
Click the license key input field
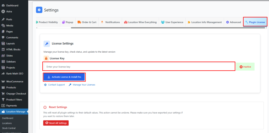139,67
